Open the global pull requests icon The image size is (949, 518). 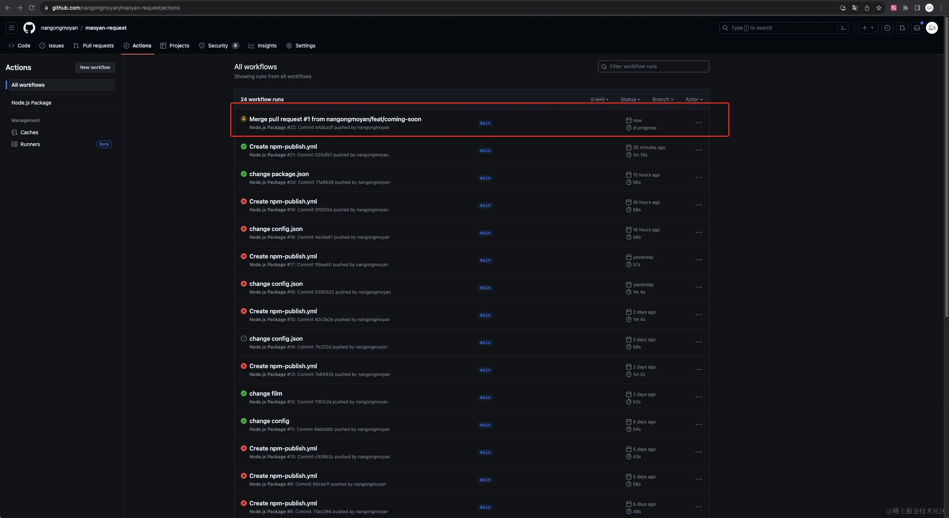[902, 28]
